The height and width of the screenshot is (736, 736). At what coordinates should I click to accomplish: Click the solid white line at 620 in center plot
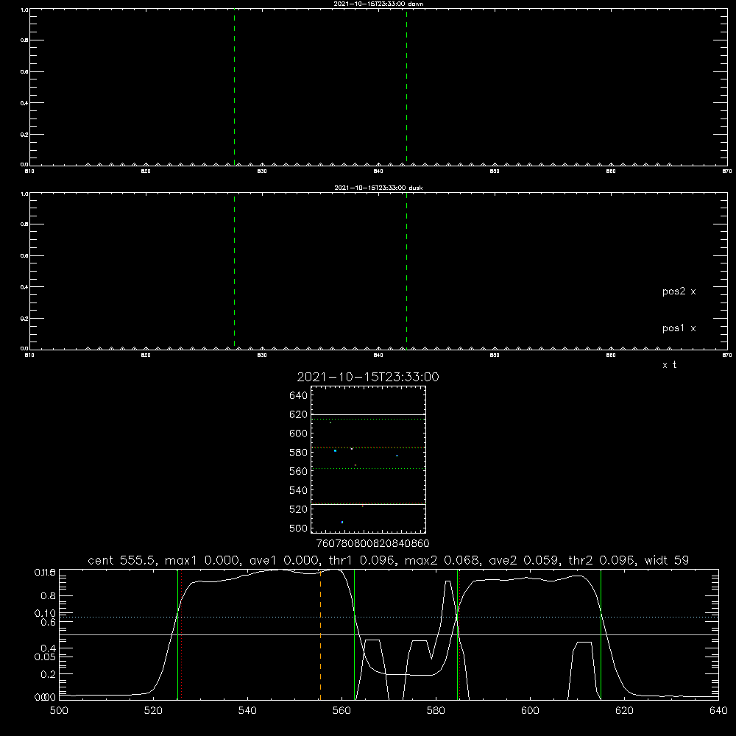coord(368,415)
